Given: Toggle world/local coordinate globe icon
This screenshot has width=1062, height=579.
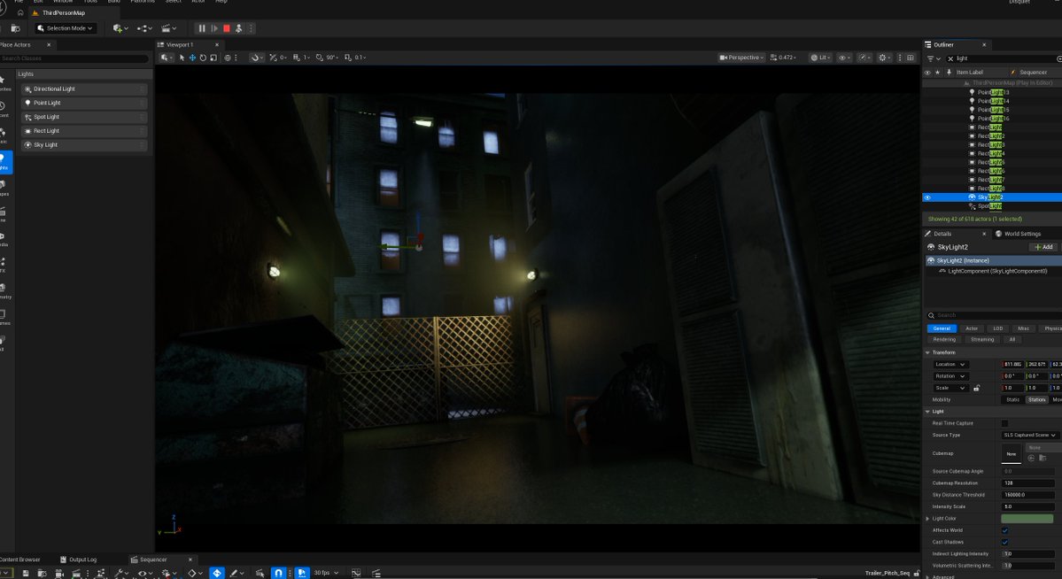Looking at the screenshot, I should tap(228, 58).
